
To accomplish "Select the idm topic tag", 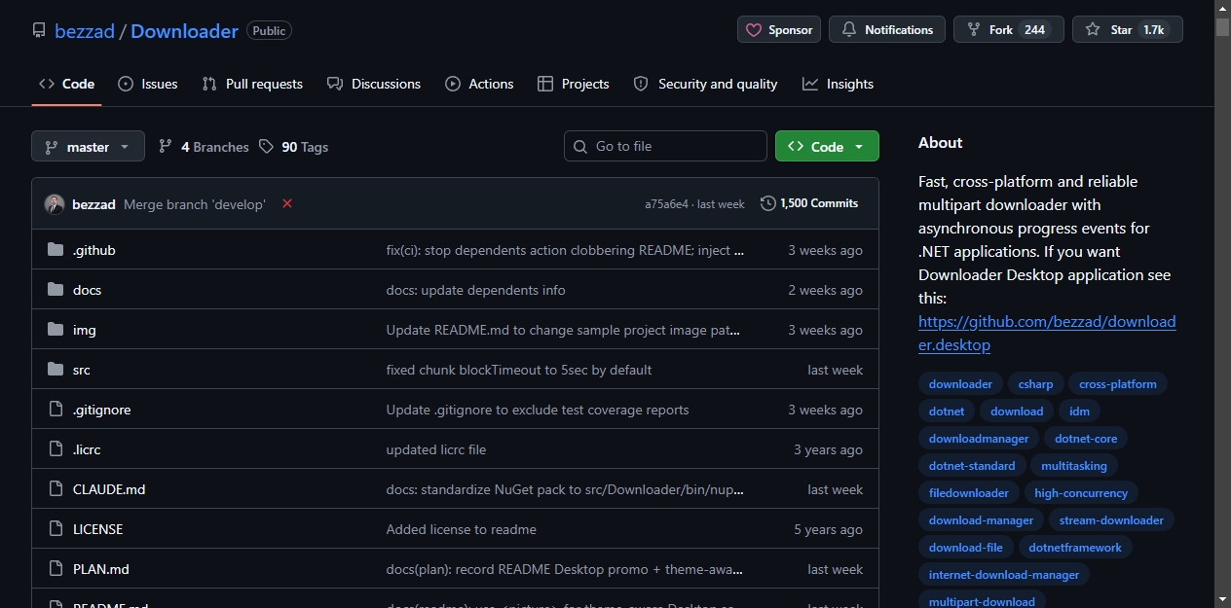I will (1079, 411).
